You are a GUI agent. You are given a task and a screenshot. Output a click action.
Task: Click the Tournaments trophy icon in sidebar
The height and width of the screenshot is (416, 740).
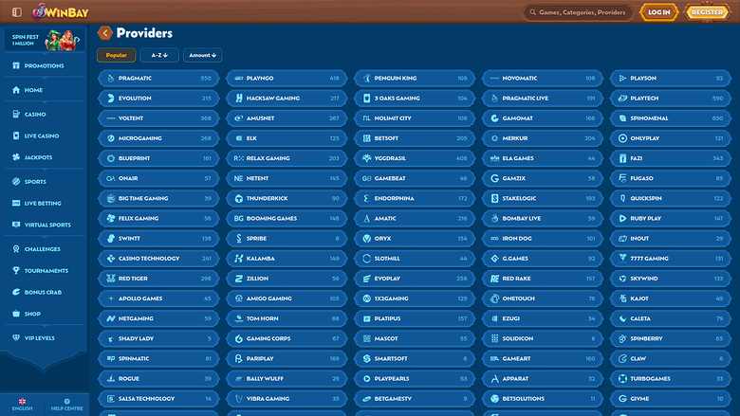15,270
